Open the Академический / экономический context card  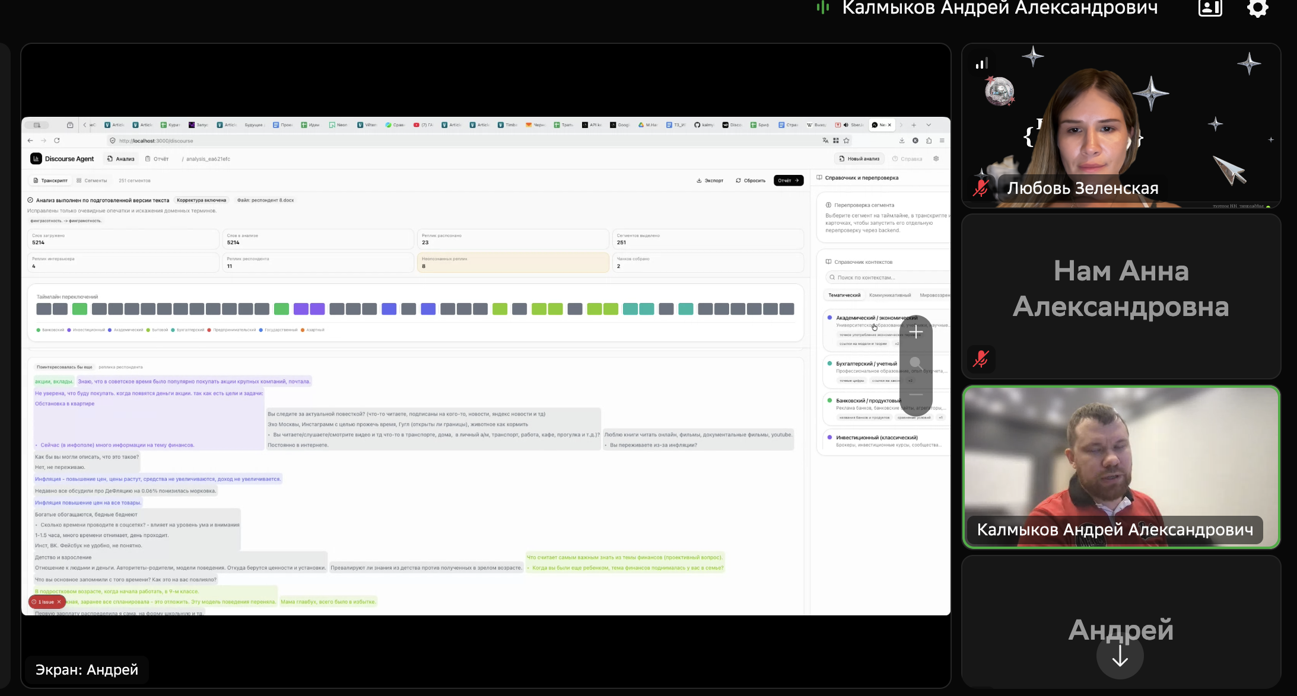886,329
